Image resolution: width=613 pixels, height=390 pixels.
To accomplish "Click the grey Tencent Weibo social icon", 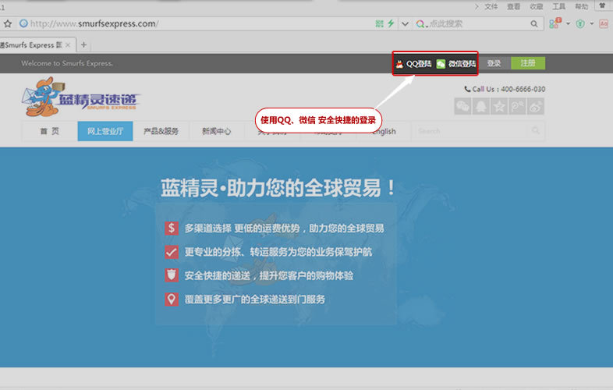I will (x=517, y=106).
